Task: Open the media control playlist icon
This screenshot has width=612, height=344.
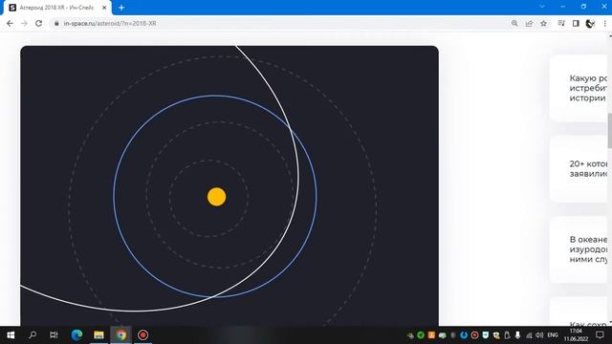Action: click(x=561, y=23)
